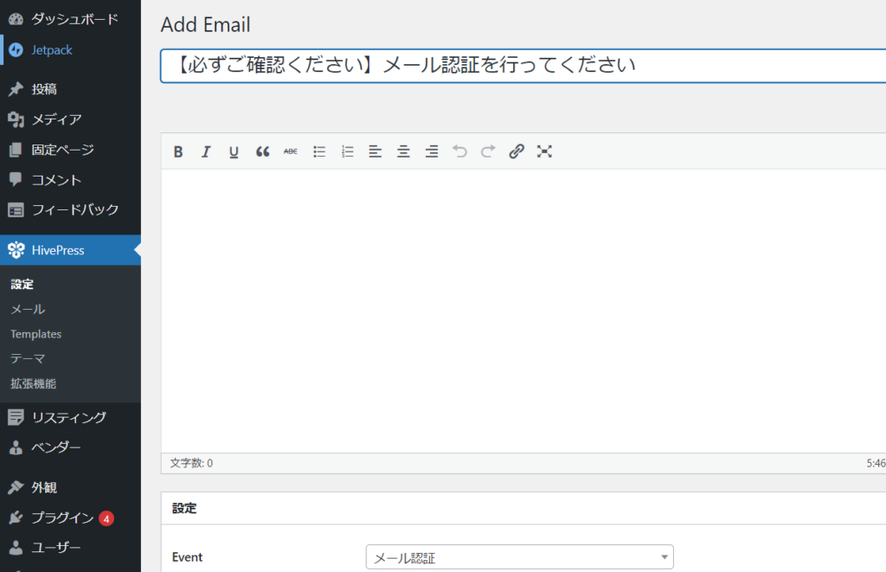Toggle bold formatting in editor toolbar
This screenshot has width=886, height=572.
pyautogui.click(x=178, y=151)
